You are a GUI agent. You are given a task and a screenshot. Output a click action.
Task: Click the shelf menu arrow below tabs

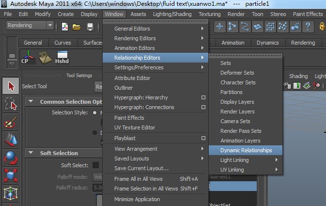12,64
